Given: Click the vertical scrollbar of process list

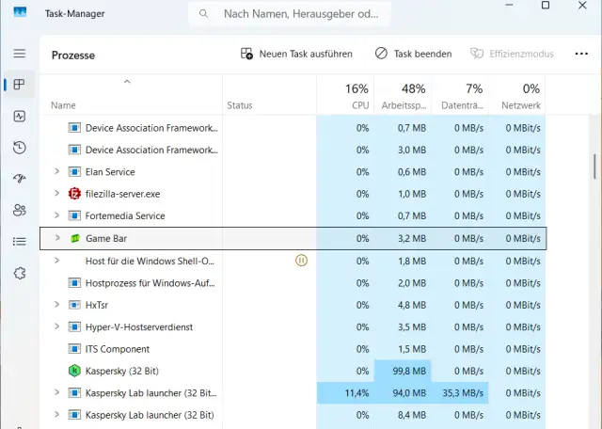Looking at the screenshot, I should (x=595, y=167).
